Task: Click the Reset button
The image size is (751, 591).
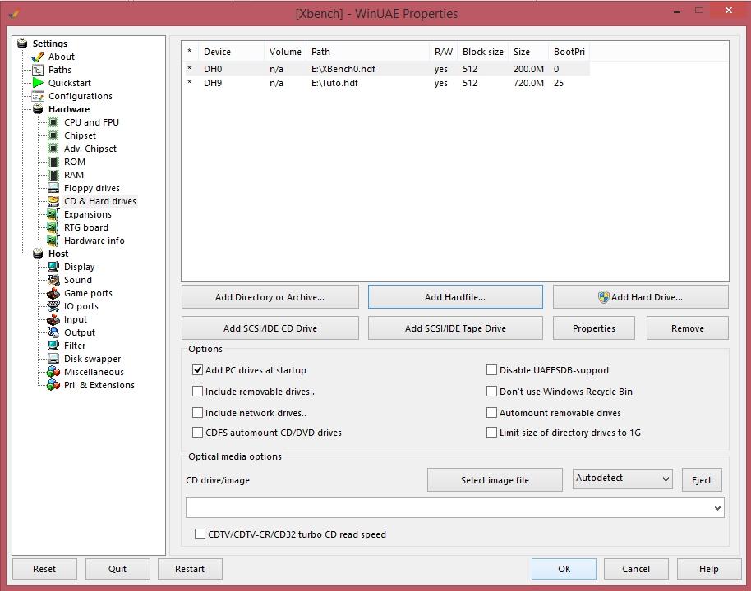Action: click(x=44, y=569)
